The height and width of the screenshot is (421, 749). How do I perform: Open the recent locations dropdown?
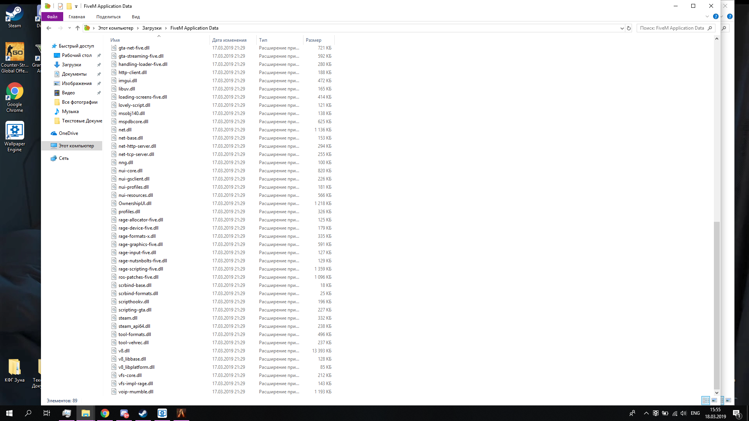69,28
